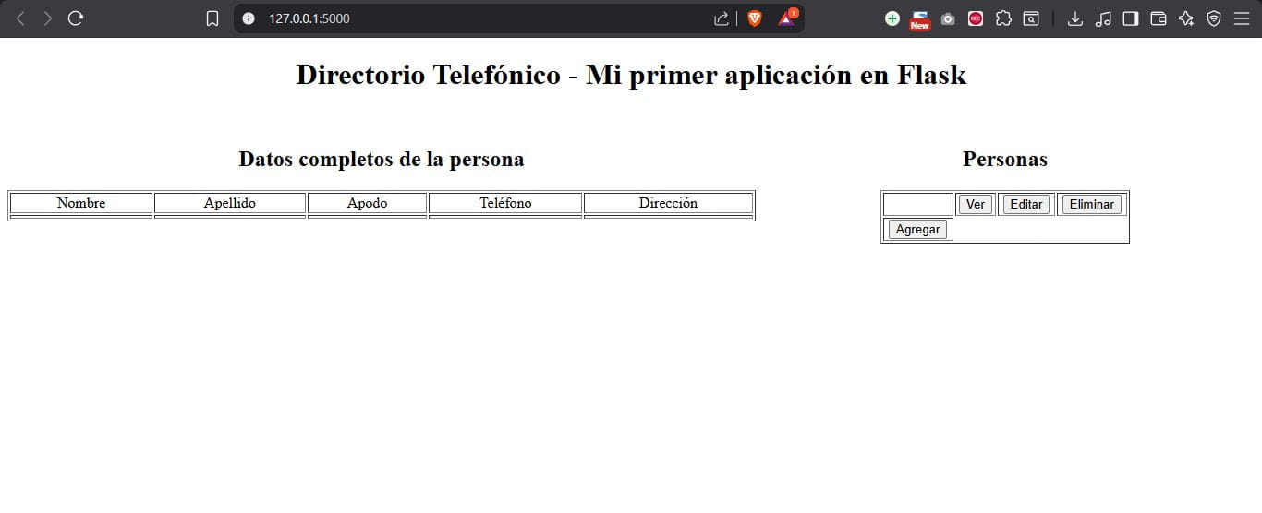Click the Nombre column header
Viewport: 1262px width, 513px height.
pos(81,203)
